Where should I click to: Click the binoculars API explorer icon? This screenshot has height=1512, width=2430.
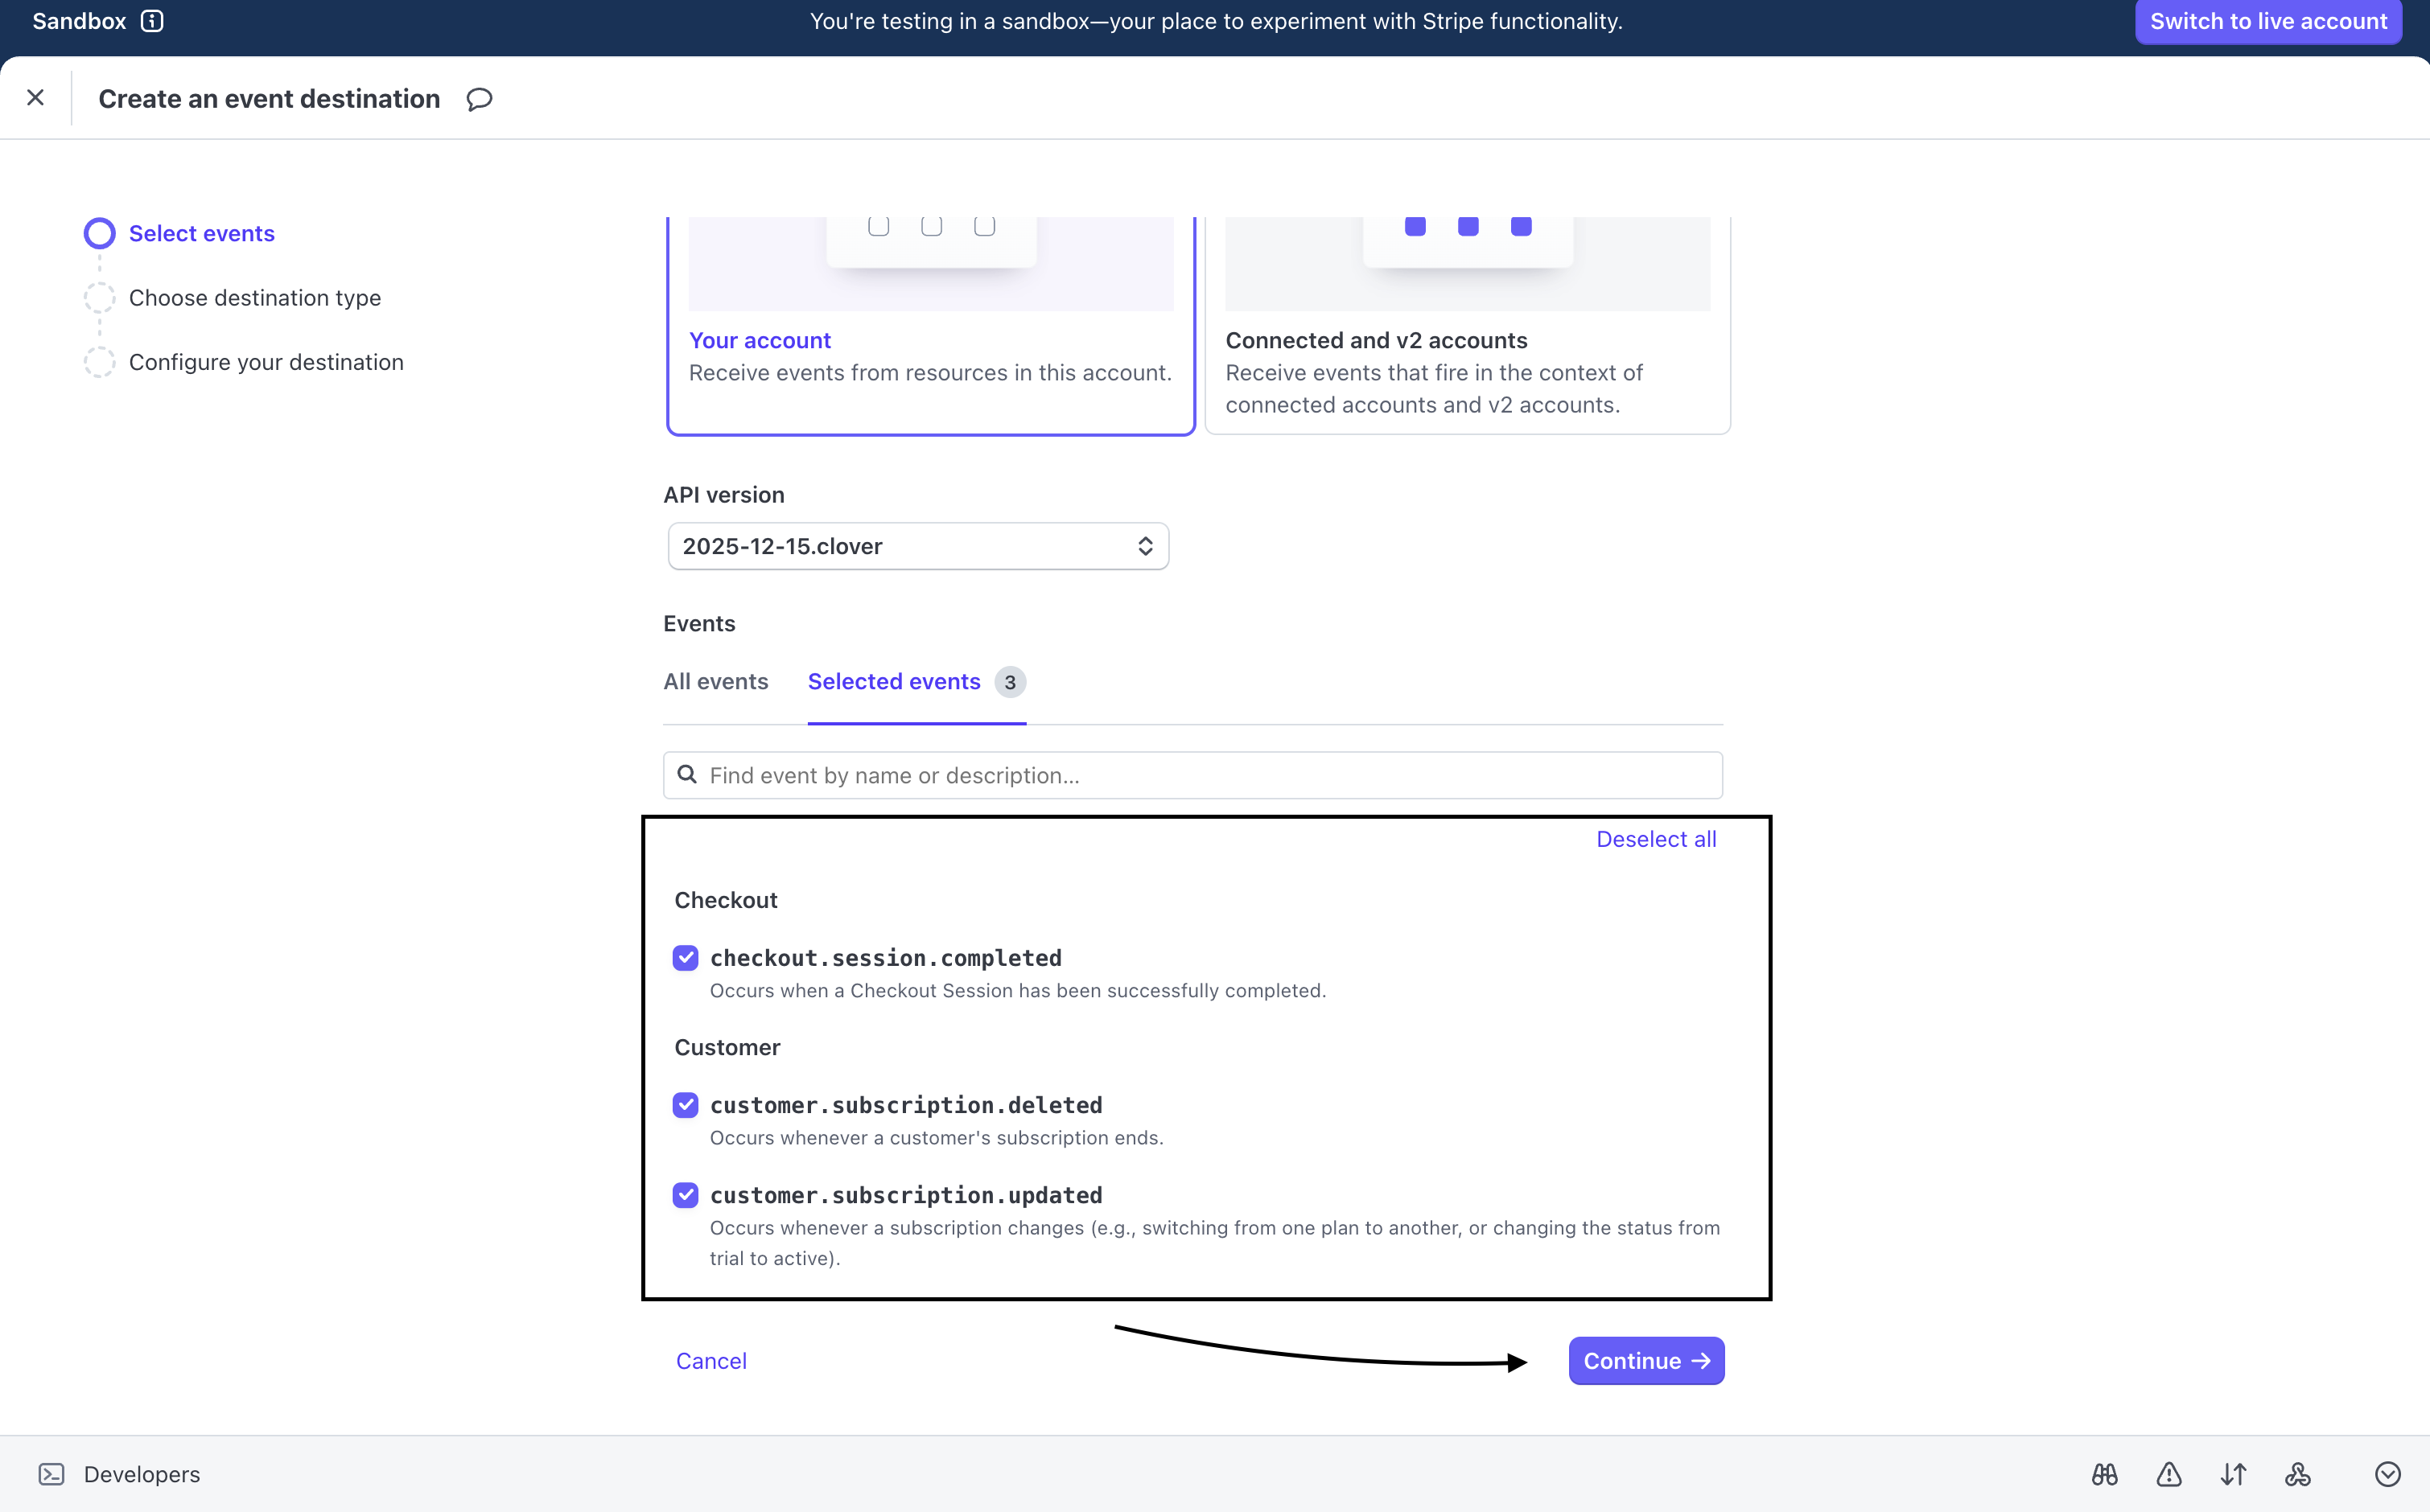[x=2104, y=1473]
